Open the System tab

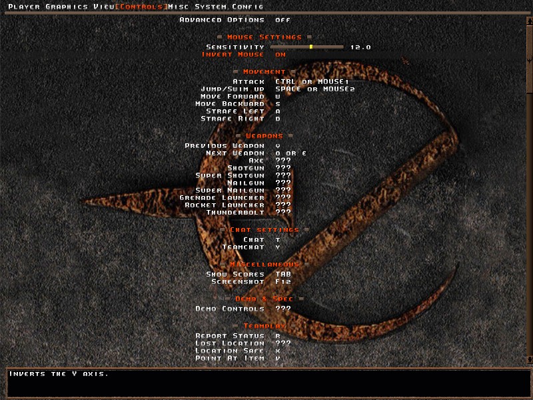211,7
